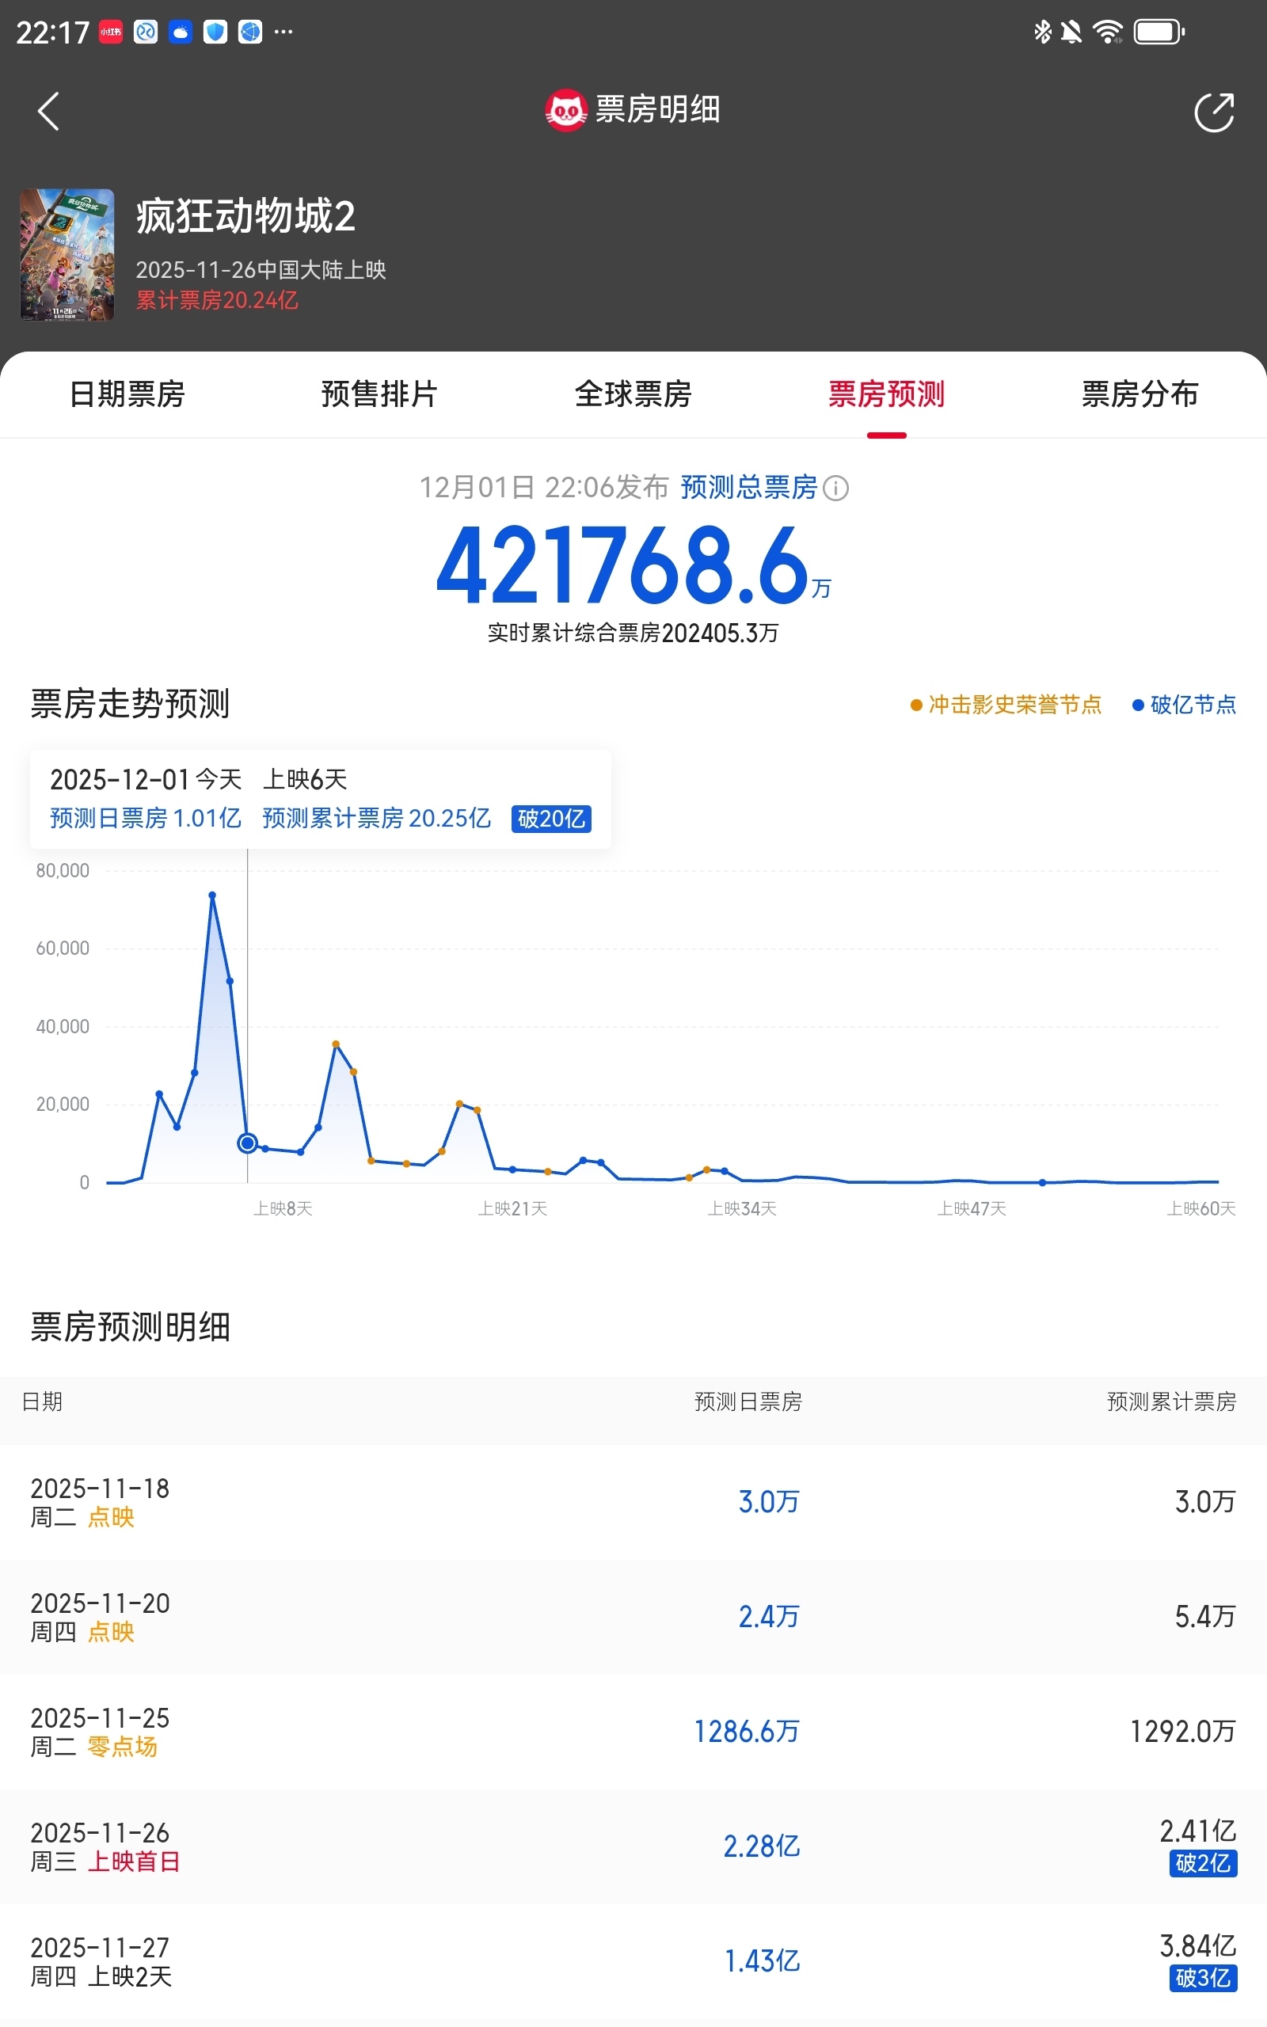Tap the battery icon in status bar
Image resolution: width=1267 pixels, height=2027 pixels.
1159,32
